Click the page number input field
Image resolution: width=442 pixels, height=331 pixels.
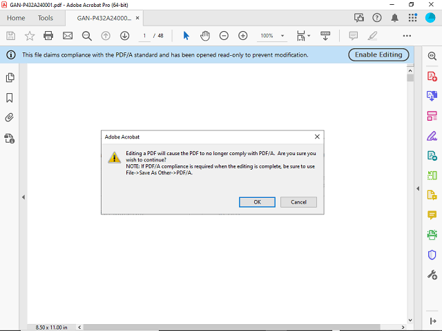click(x=144, y=36)
